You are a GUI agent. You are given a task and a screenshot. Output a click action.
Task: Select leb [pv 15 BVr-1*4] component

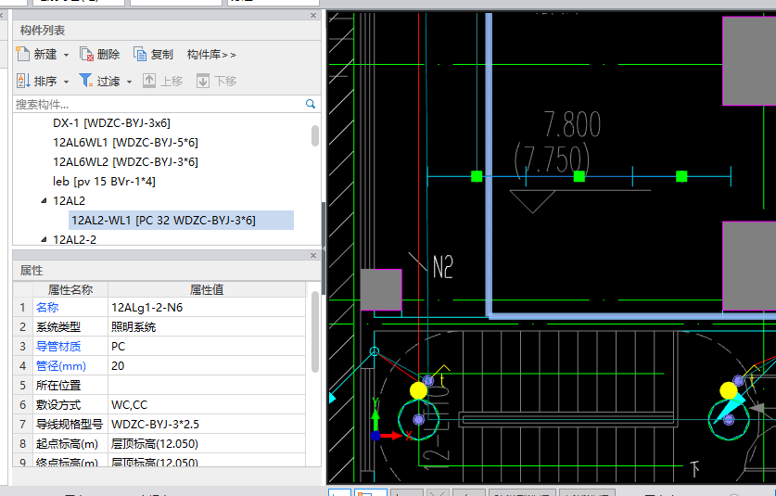click(x=104, y=181)
